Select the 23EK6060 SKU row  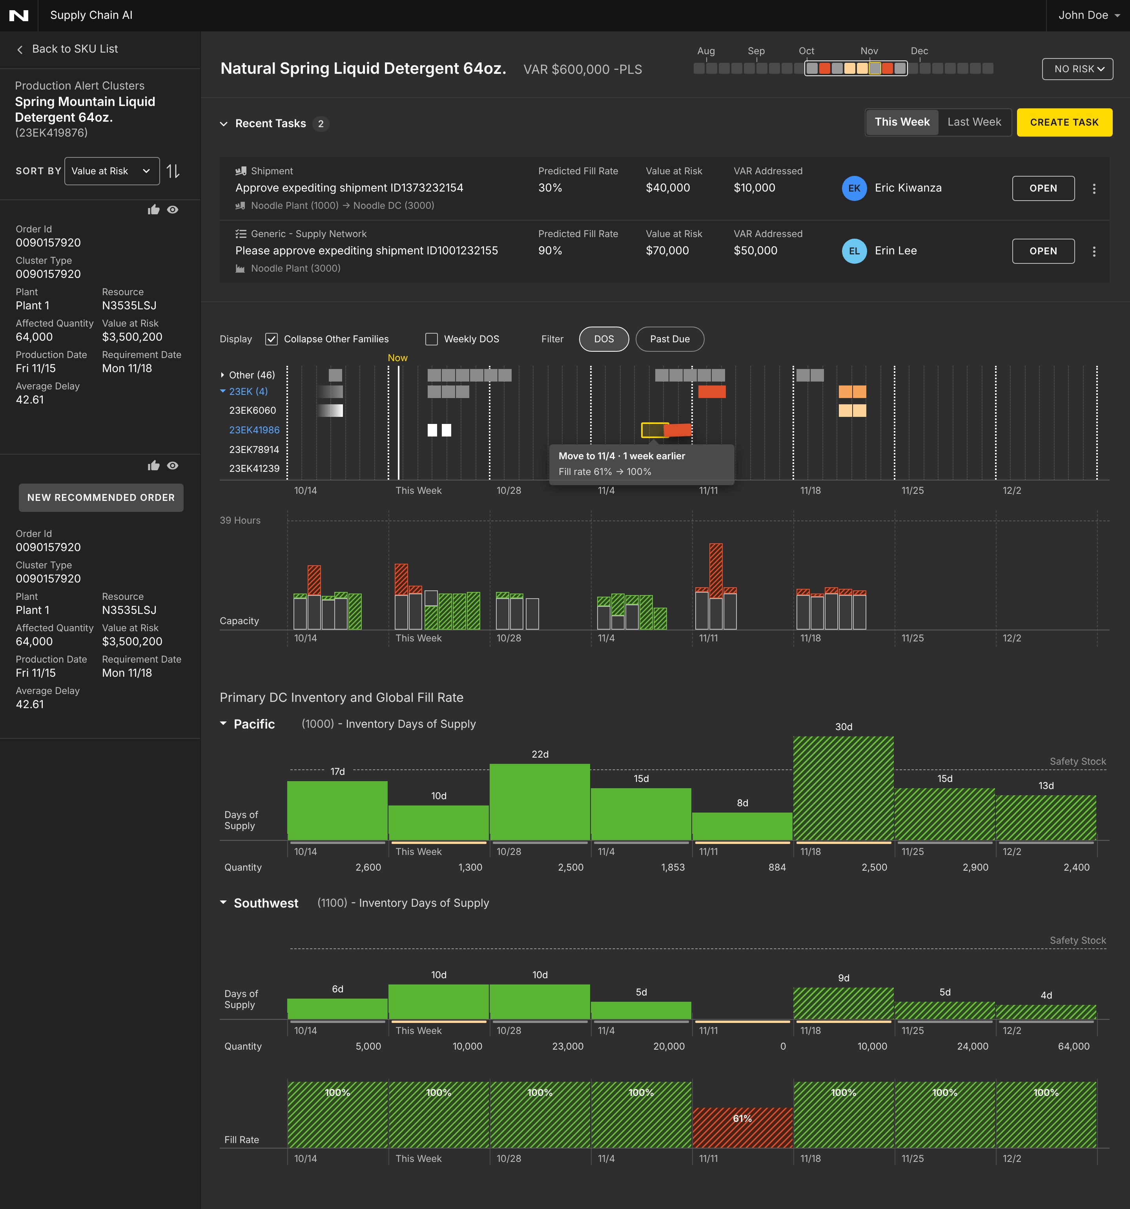252,411
